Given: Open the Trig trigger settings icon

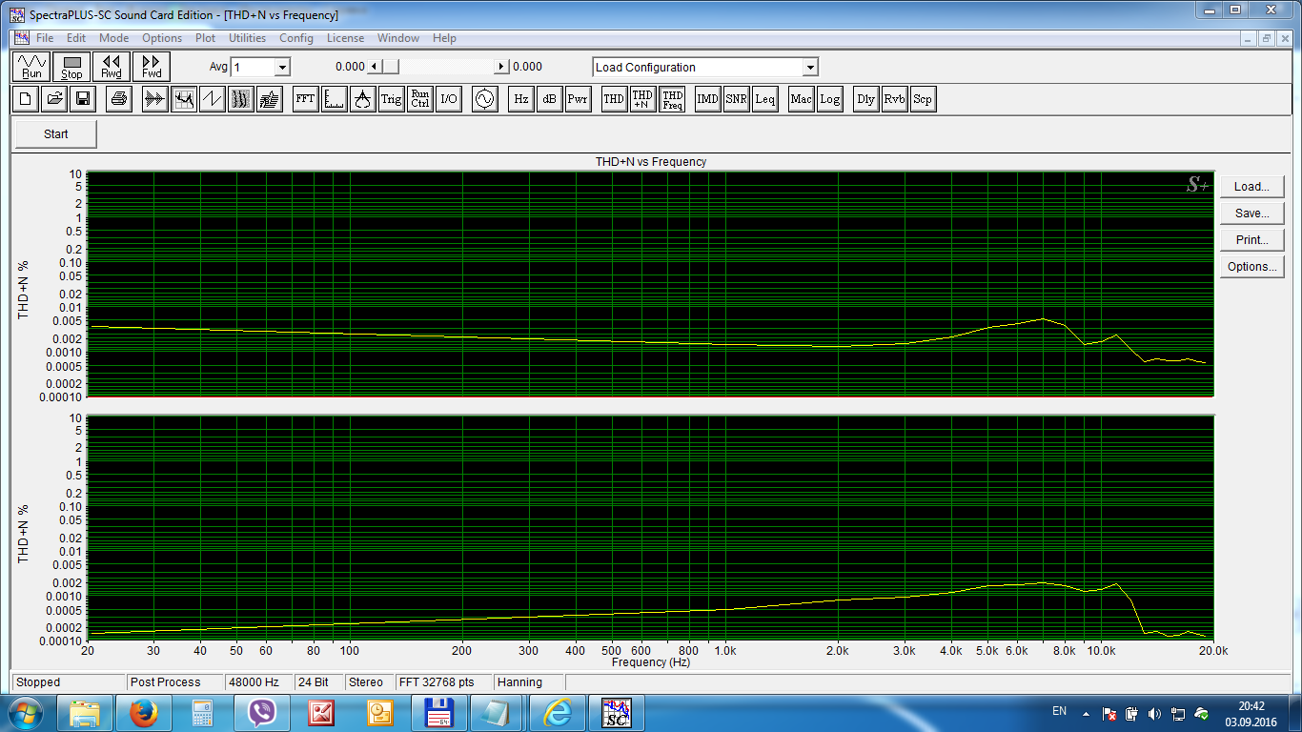Looking at the screenshot, I should pos(391,99).
